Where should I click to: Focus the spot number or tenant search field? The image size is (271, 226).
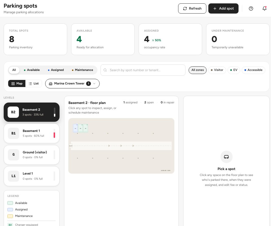(143, 70)
